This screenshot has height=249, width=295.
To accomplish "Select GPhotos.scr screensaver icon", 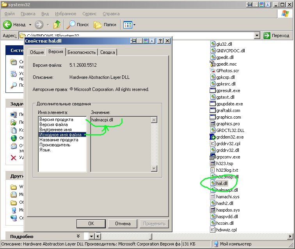I will [213, 70].
